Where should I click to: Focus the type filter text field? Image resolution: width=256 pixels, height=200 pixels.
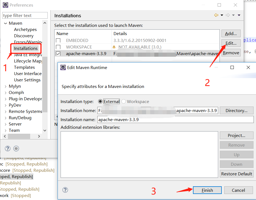click(25, 16)
